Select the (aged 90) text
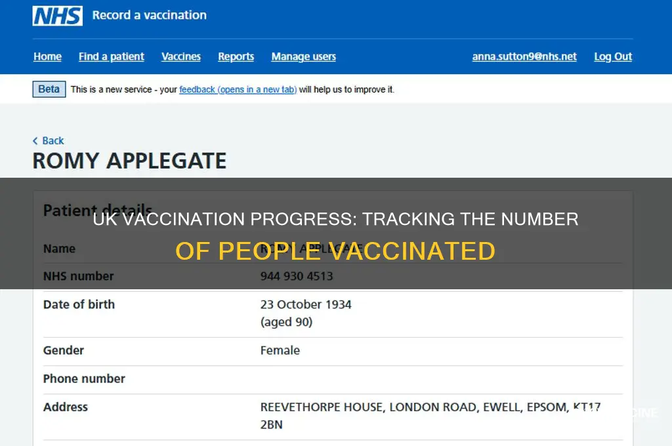This screenshot has width=672, height=446. click(x=286, y=322)
